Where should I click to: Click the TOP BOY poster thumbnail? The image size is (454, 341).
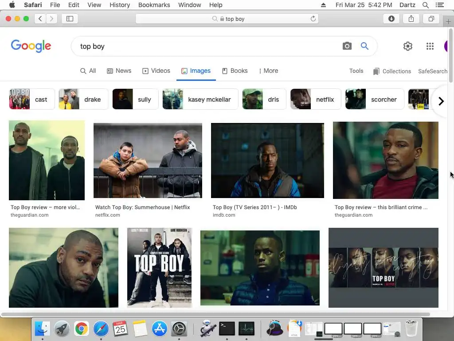pos(159,268)
